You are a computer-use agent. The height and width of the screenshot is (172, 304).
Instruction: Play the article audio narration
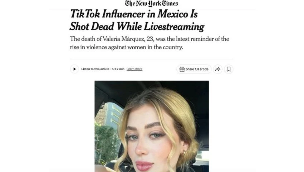pyautogui.click(x=74, y=69)
